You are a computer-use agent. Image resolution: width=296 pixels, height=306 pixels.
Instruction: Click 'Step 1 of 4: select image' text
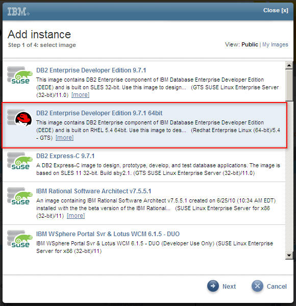(42, 45)
